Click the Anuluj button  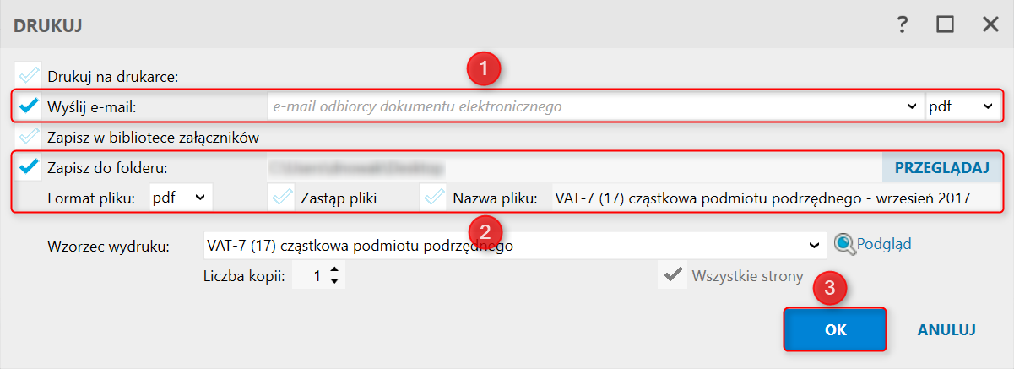click(x=946, y=329)
